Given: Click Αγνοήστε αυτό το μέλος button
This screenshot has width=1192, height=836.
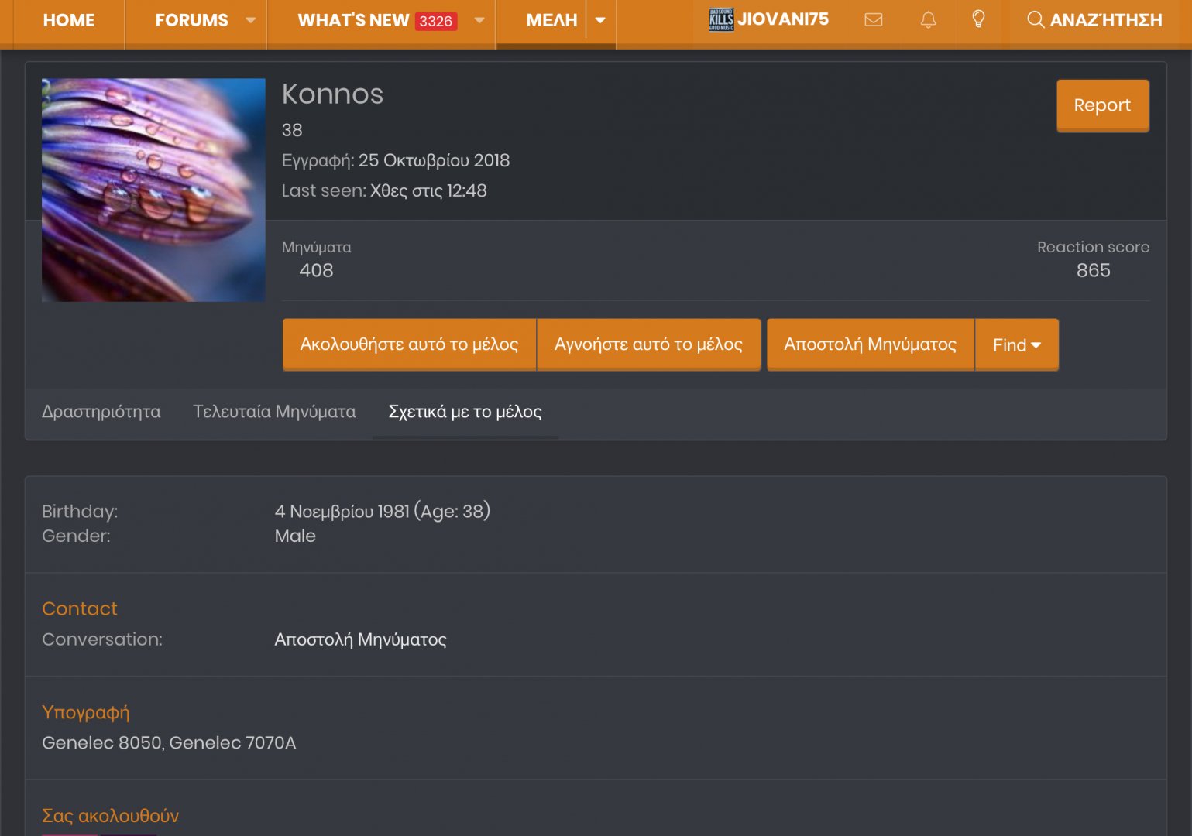Looking at the screenshot, I should 648,344.
